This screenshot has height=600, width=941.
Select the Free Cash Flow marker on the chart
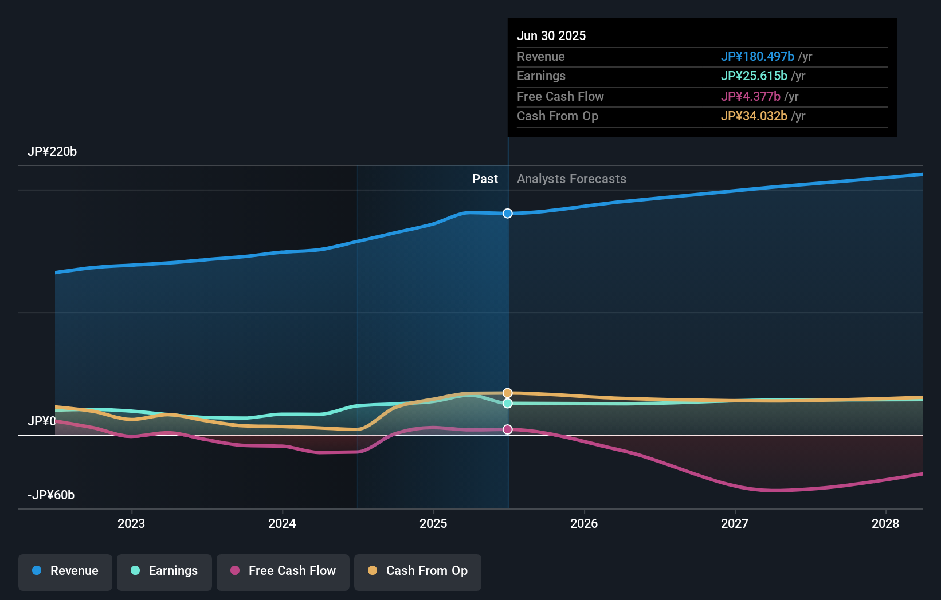coord(507,429)
